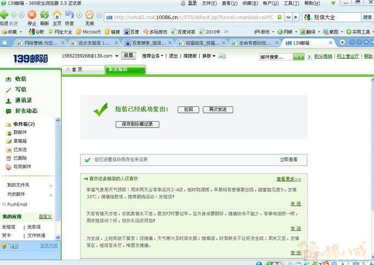Open the 收藏 favorites star icon
The height and width of the screenshot is (265, 374).
[4, 32]
